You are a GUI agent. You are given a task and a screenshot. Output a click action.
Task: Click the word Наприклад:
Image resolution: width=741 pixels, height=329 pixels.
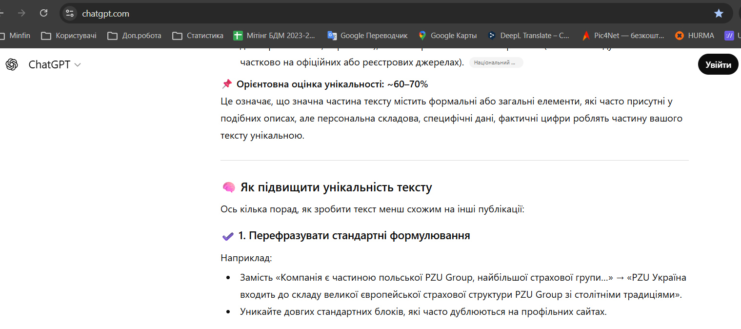[x=246, y=258]
